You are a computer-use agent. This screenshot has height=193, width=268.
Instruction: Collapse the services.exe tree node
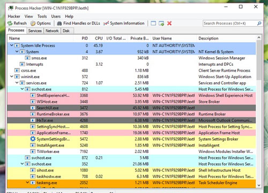coord(17,83)
